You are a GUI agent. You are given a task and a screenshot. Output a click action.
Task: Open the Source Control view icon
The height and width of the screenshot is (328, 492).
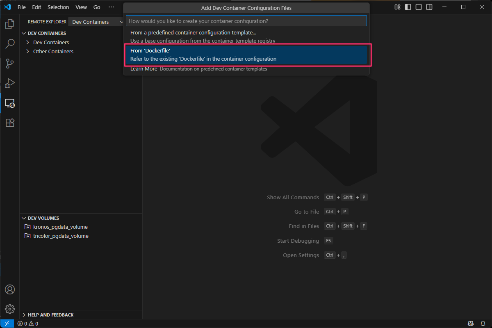pyautogui.click(x=9, y=64)
